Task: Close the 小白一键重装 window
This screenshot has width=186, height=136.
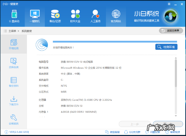Action: coord(182,4)
